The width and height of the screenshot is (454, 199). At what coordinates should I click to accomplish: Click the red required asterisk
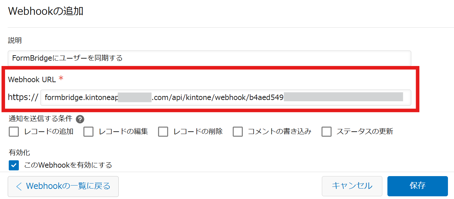pos(61,79)
